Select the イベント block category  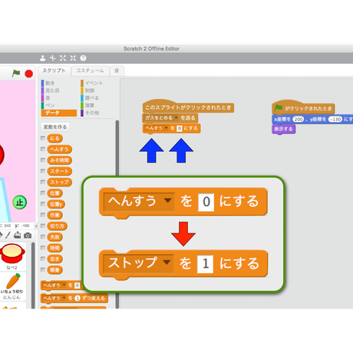tap(92, 83)
